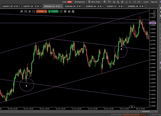Click the 14 ms latency status text
The height and width of the screenshot is (116, 161).
click(154, 115)
